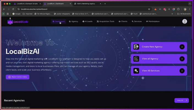The image size is (194, 110).
Task: Click the LocalBizAI logo
Action: [18, 21]
